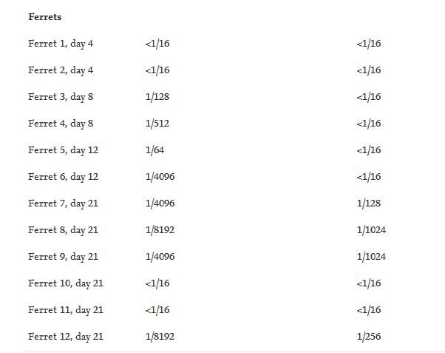
Task: Select the 'Ferret 3, day 8' label
Action: [61, 97]
